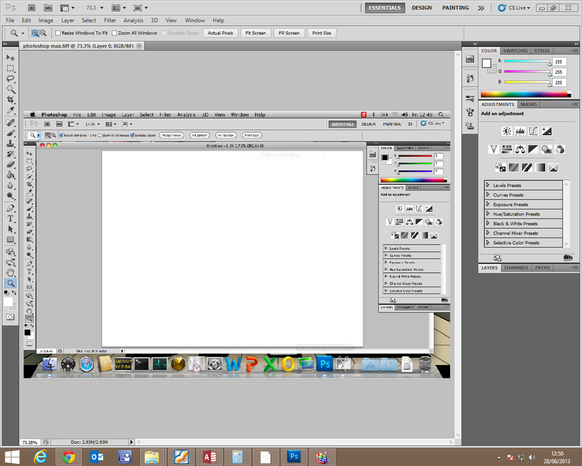
Task: Select the Path Selection tool
Action: 10,229
